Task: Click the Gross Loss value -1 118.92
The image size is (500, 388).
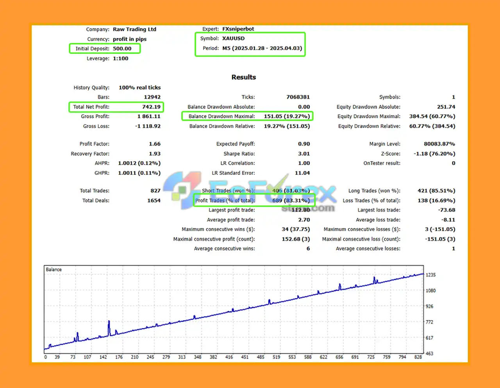Action: (148, 126)
